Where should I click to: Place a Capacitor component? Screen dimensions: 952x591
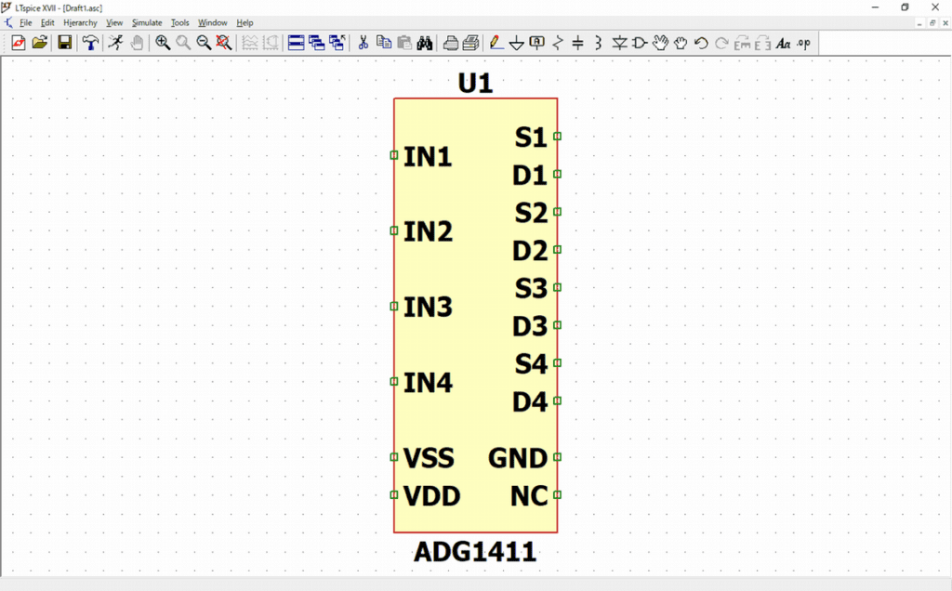click(x=578, y=43)
